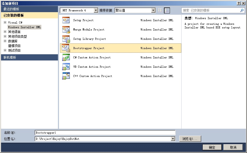The image size is (247, 153).
Task: Select the 其他项目类型 category label
Action: click(x=18, y=36)
